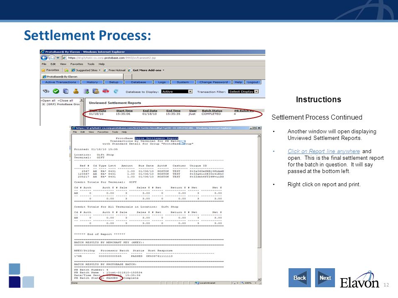This screenshot has width=398, height=298.
Task: Open File menu in report window
Action: pos(75,132)
